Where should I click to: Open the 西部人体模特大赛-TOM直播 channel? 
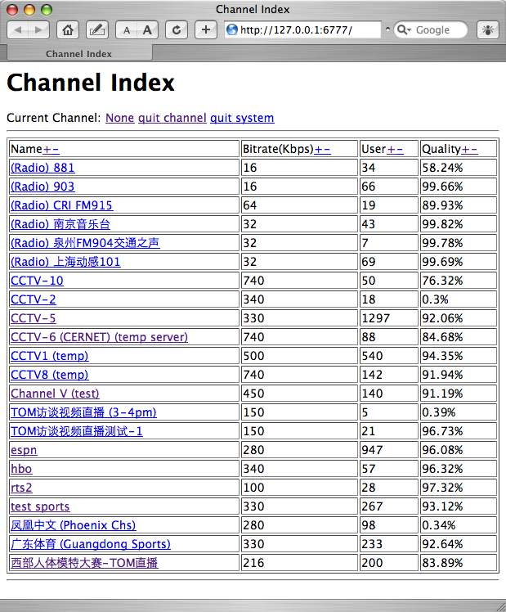pos(84,563)
